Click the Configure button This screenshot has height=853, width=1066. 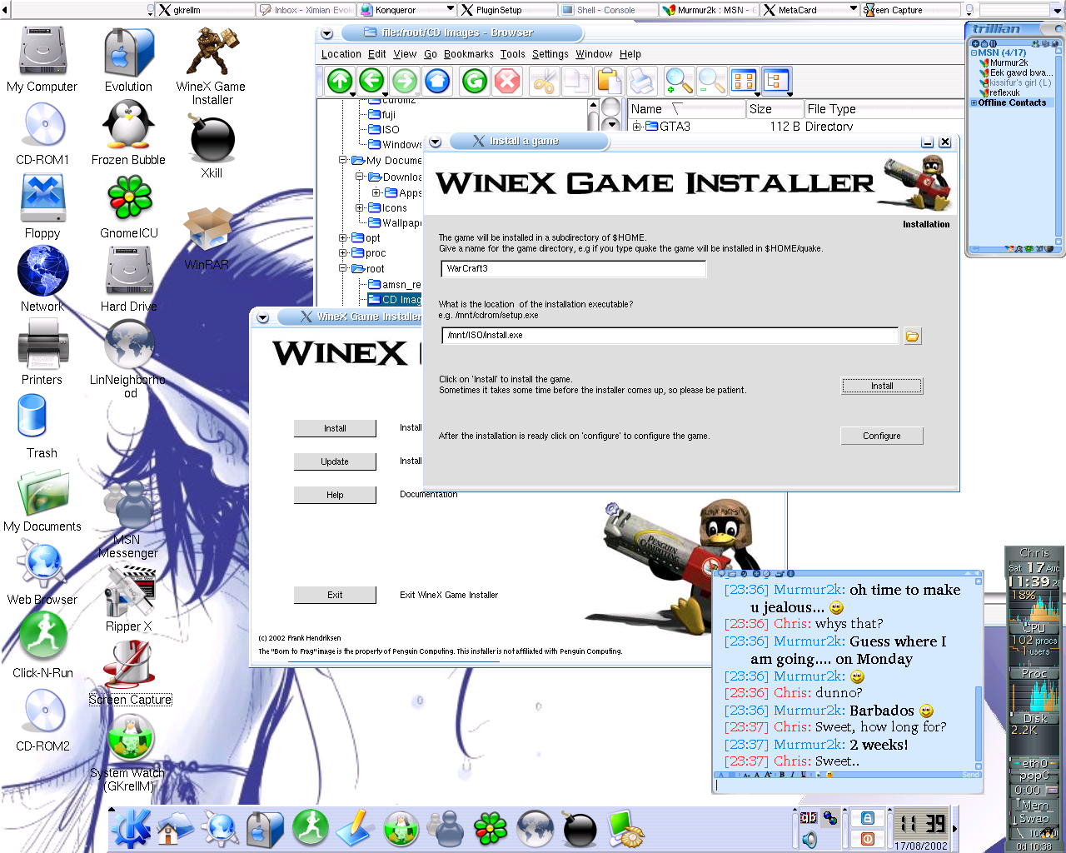(x=882, y=436)
